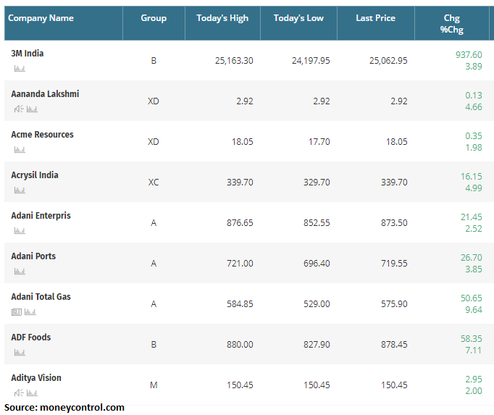Open the Adani Ports company link

pos(33,256)
